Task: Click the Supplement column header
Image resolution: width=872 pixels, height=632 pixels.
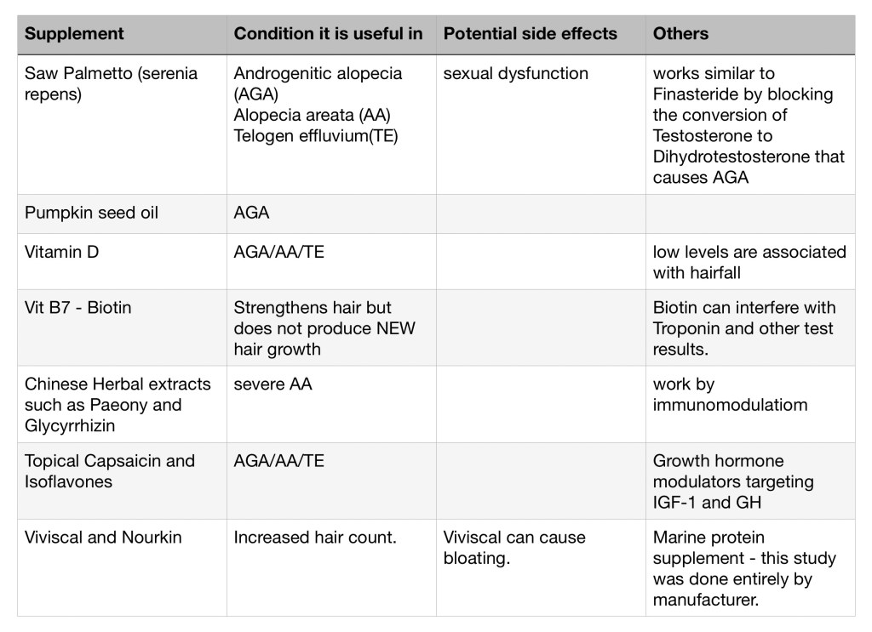Action: 74,34
